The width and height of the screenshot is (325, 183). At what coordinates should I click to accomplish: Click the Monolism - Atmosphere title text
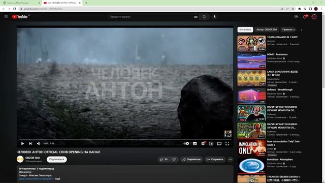280,160
